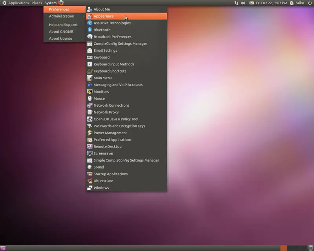Image resolution: width=314 pixels, height=251 pixels.
Task: Open About Ubuntu
Action: [64, 38]
